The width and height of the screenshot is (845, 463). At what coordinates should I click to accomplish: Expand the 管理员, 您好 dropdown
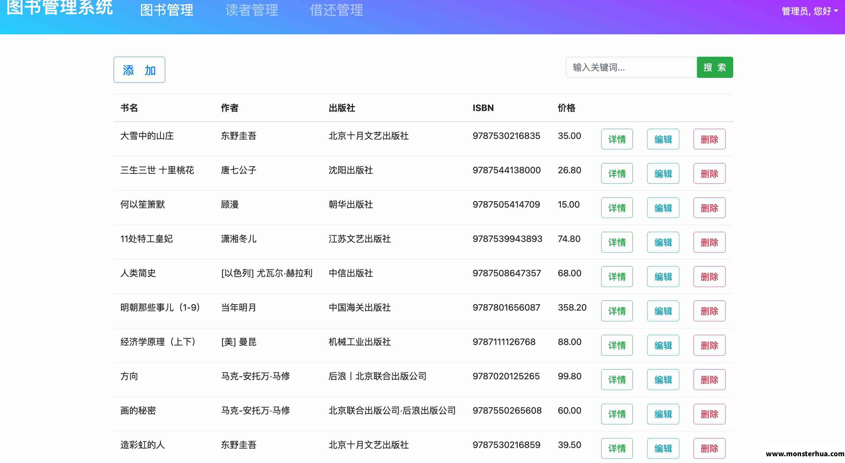[x=810, y=11]
